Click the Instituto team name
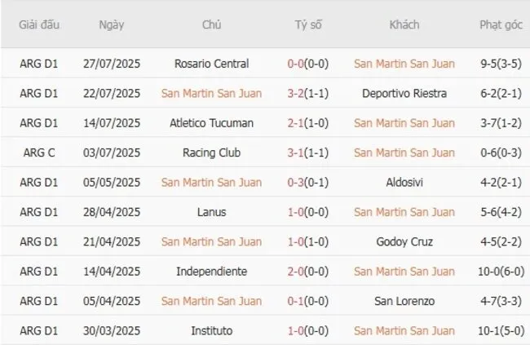The image size is (530, 345). pyautogui.click(x=212, y=330)
